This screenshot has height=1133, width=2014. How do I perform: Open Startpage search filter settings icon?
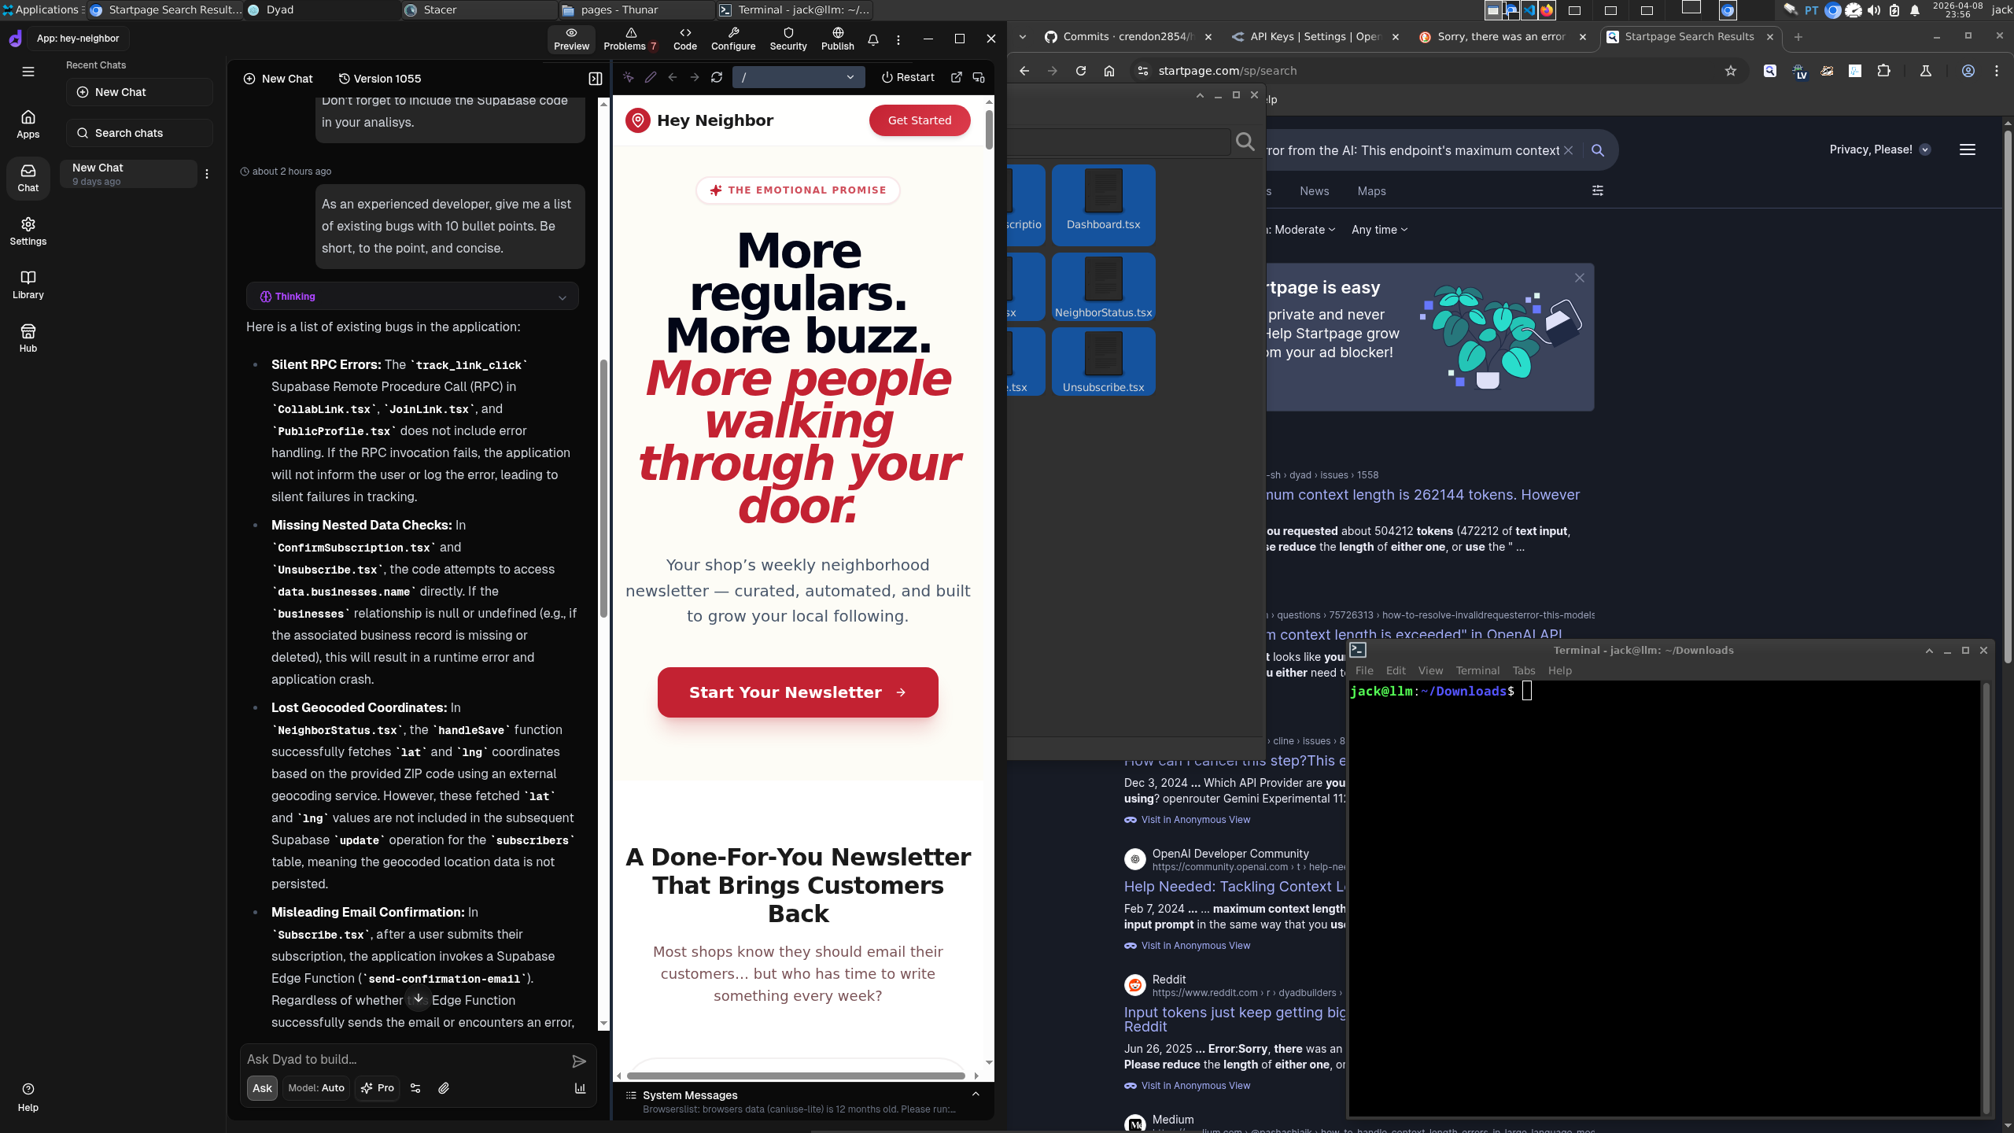[x=1598, y=191]
